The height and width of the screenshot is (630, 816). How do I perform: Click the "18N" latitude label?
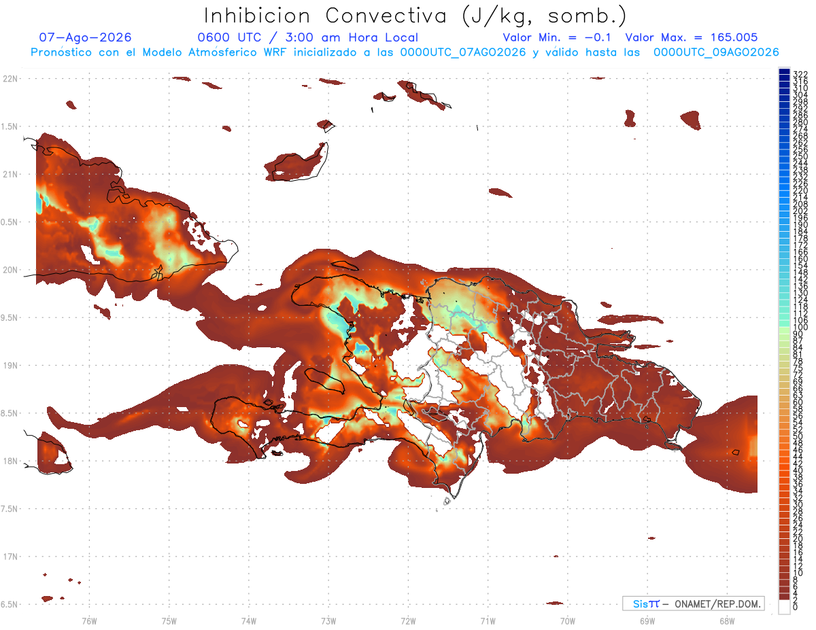click(x=12, y=461)
